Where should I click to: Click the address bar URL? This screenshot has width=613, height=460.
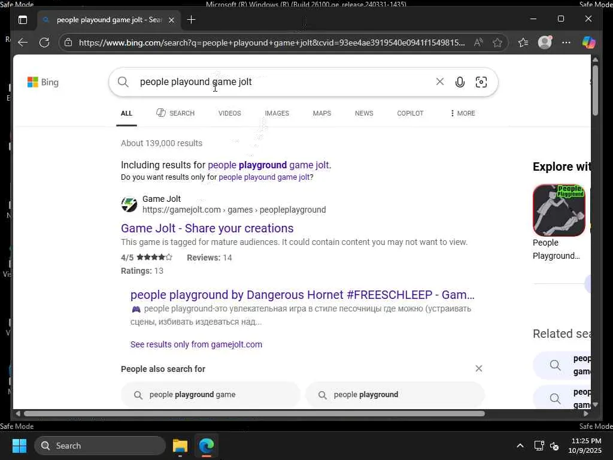(x=272, y=43)
